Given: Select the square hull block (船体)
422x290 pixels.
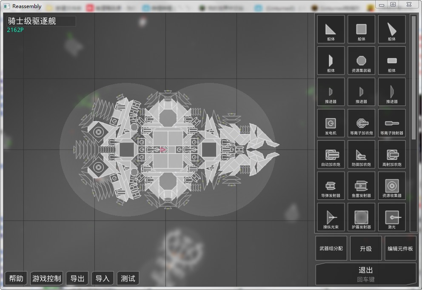Looking at the screenshot, I should pos(361,29).
